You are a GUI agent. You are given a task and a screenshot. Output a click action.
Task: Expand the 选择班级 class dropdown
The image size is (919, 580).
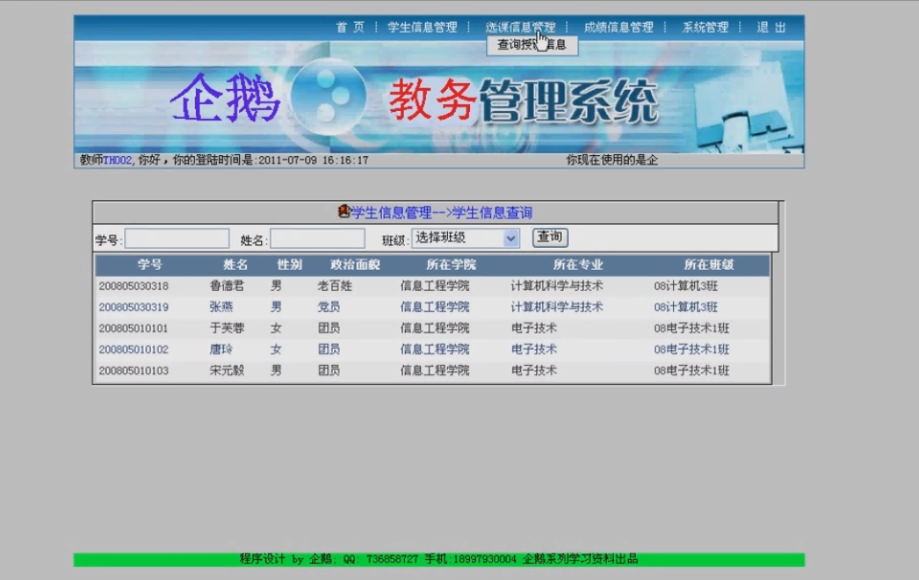click(466, 238)
